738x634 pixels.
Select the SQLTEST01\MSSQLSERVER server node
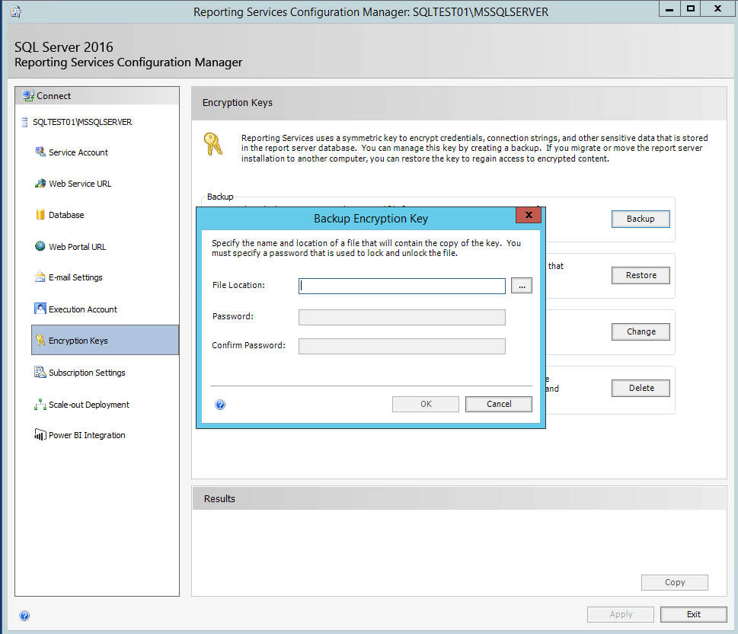[82, 122]
